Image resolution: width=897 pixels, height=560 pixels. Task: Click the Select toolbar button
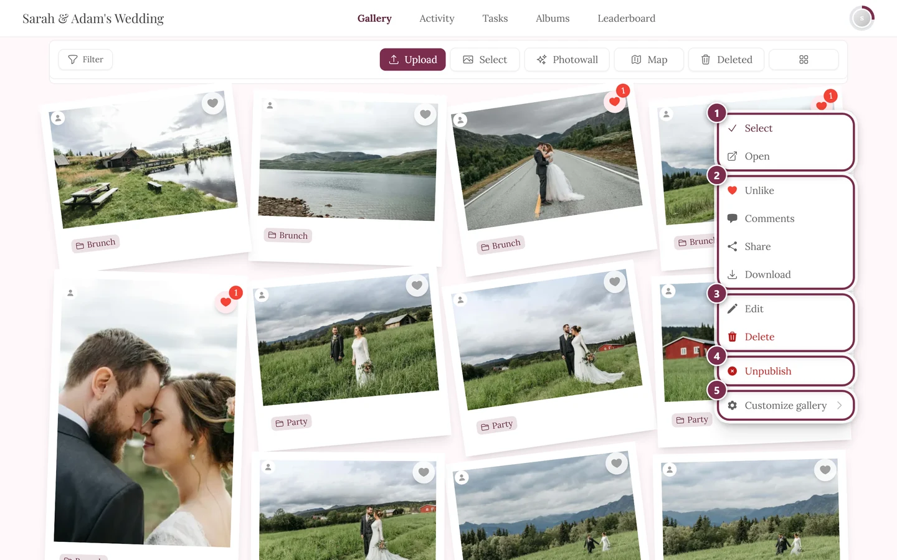tap(485, 60)
